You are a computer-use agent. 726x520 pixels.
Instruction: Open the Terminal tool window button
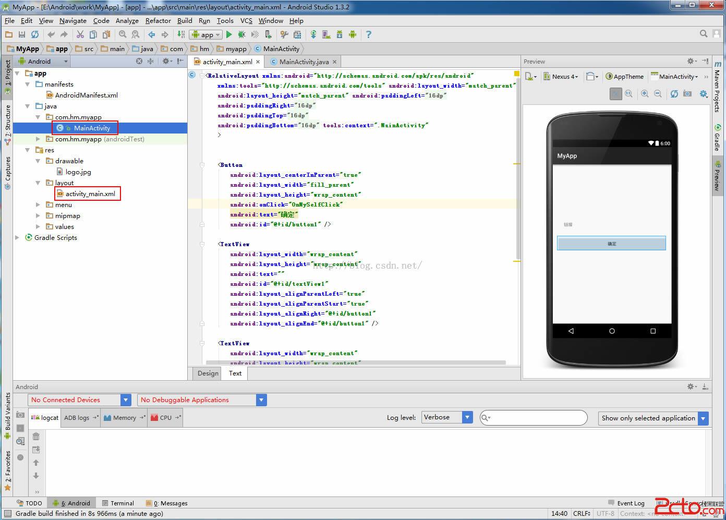point(118,503)
